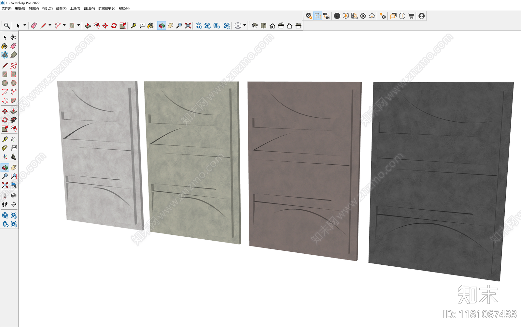Open the 扩展程序 menu
Image resolution: width=521 pixels, height=327 pixels.
[107, 8]
